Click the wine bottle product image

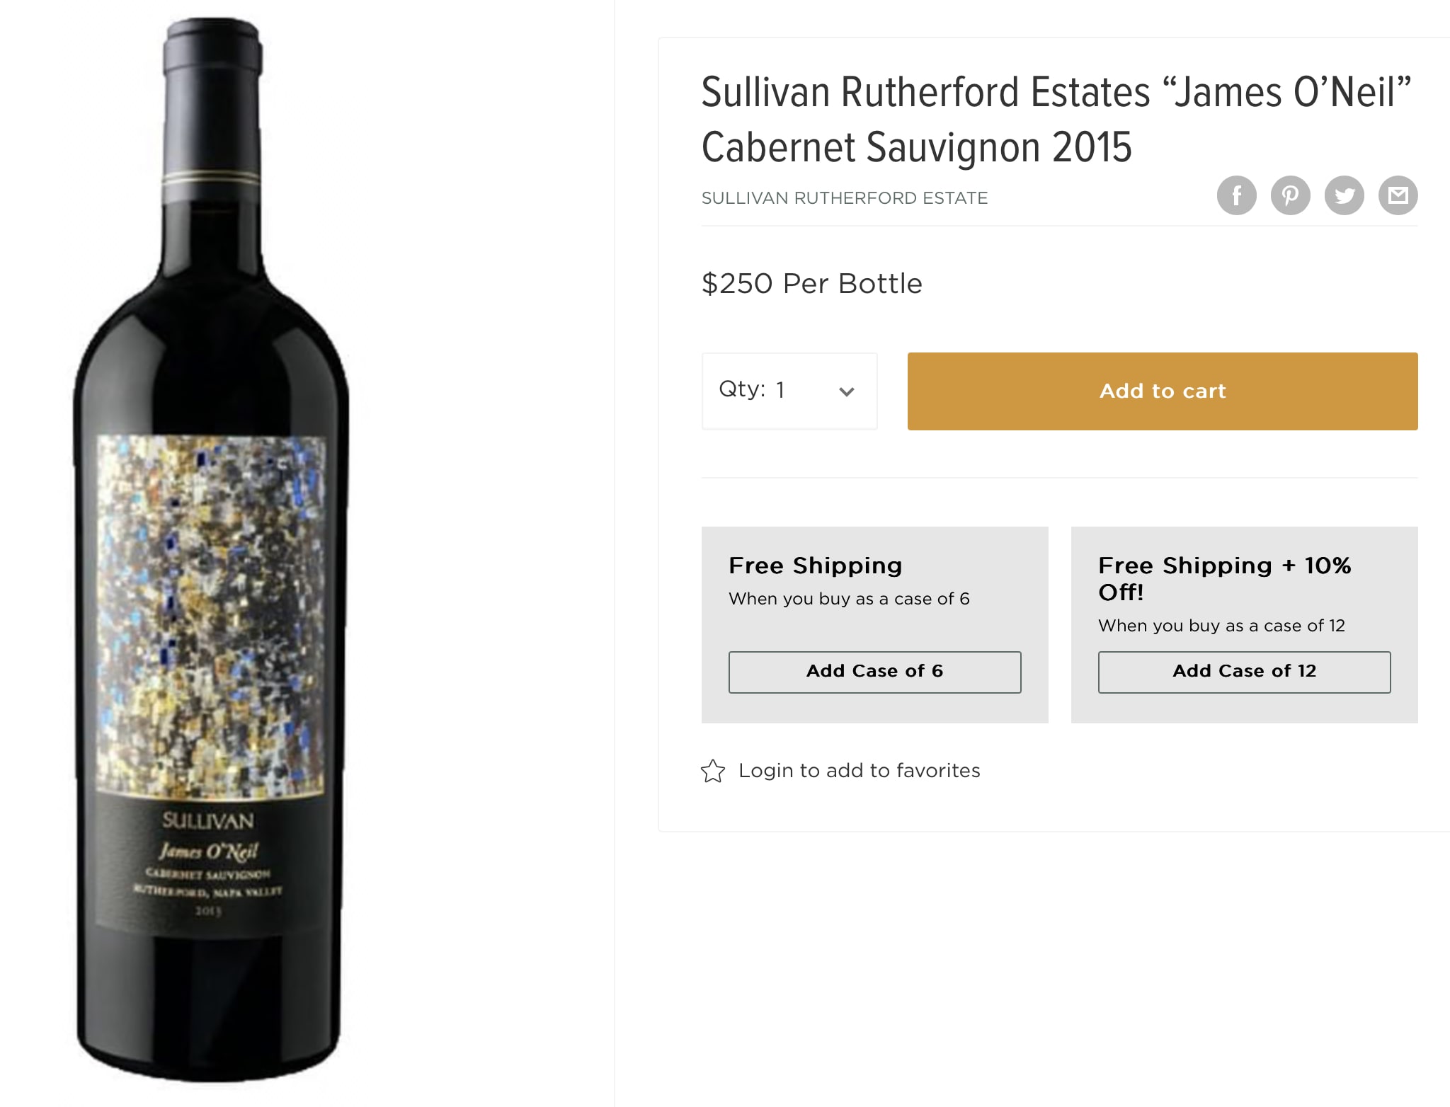211,551
